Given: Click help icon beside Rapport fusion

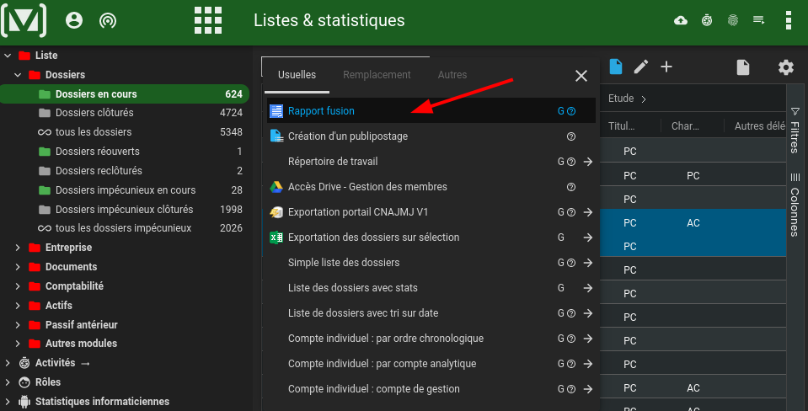Looking at the screenshot, I should point(571,111).
